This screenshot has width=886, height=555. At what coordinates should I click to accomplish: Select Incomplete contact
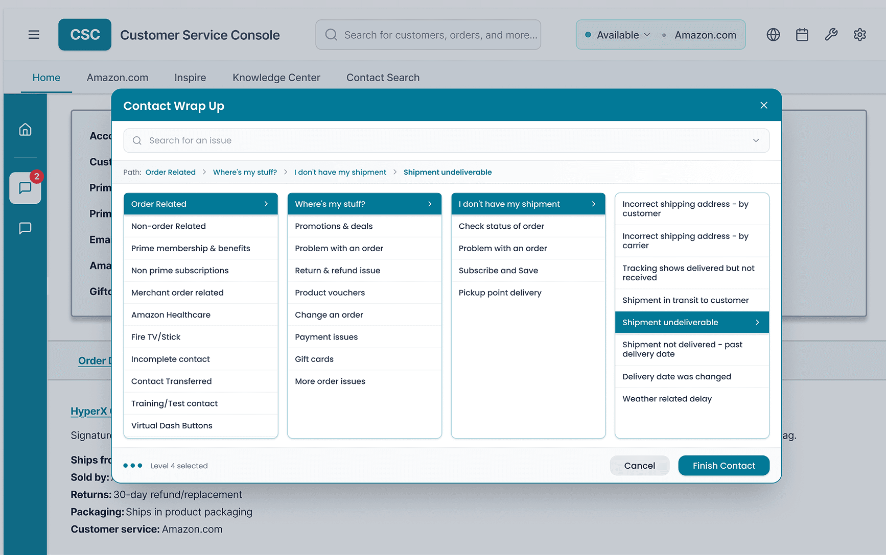click(x=201, y=359)
